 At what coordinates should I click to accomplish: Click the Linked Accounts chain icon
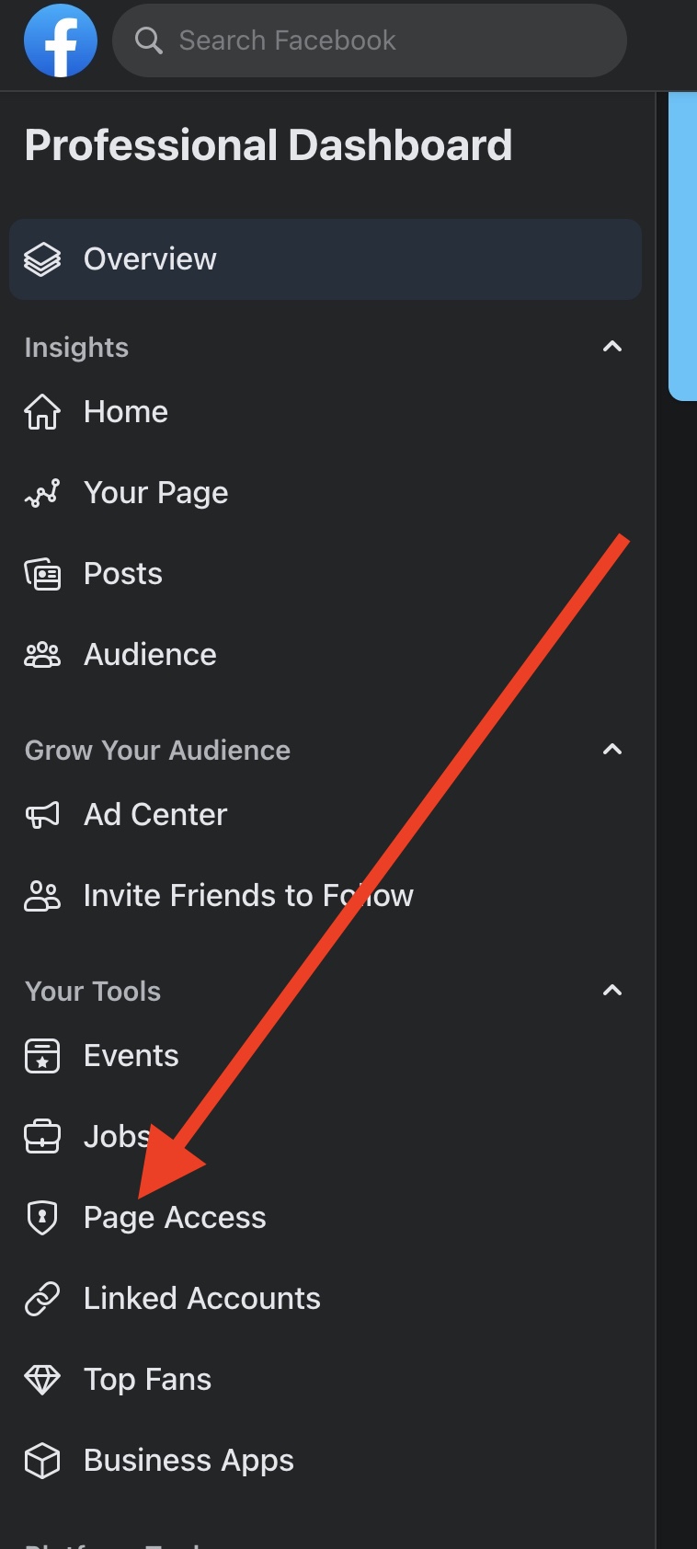pyautogui.click(x=42, y=1299)
